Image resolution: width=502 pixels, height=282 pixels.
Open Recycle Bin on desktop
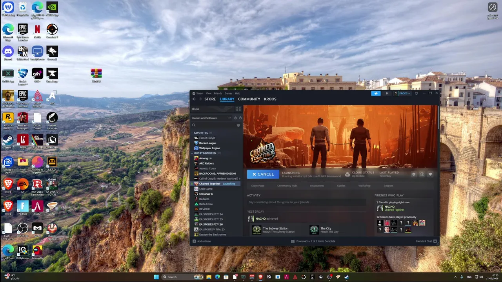[x=23, y=9]
